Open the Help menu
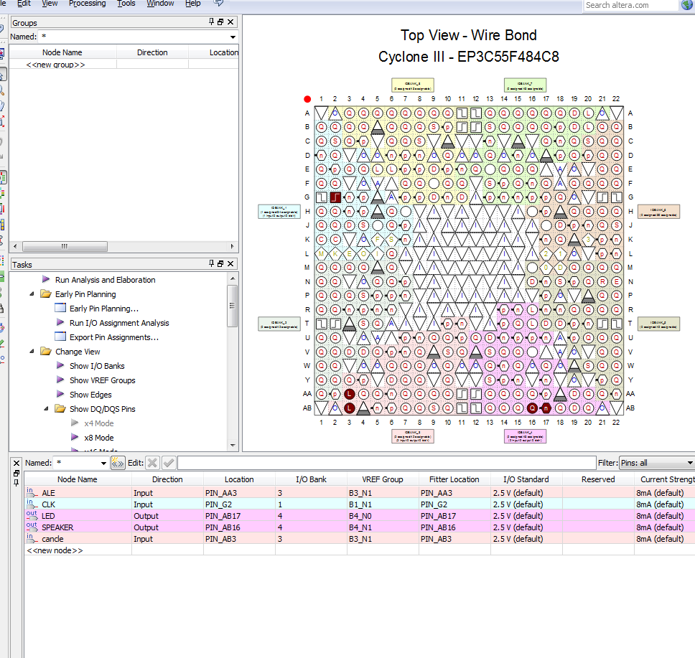 193,4
